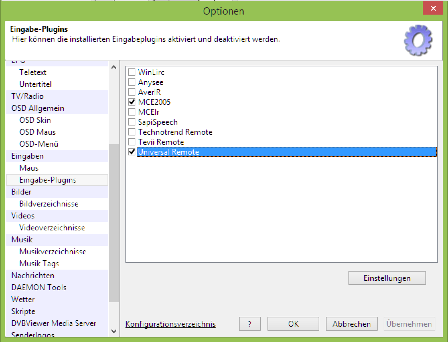448x342 pixels.
Task: Click the scroll-up arrow of the category list
Action: [x=114, y=67]
